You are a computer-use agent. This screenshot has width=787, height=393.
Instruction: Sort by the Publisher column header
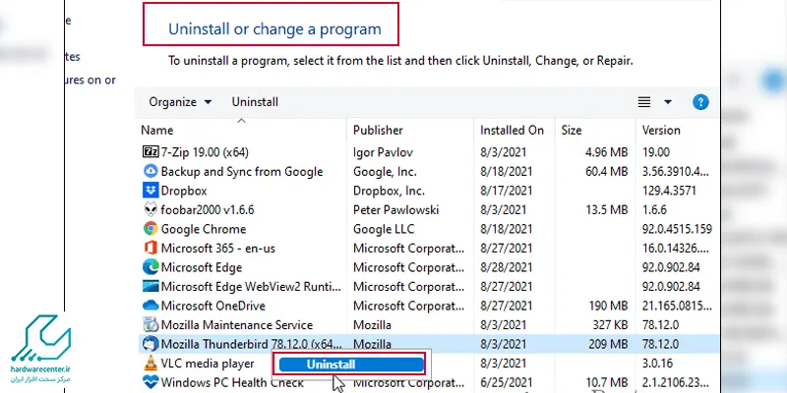378,131
